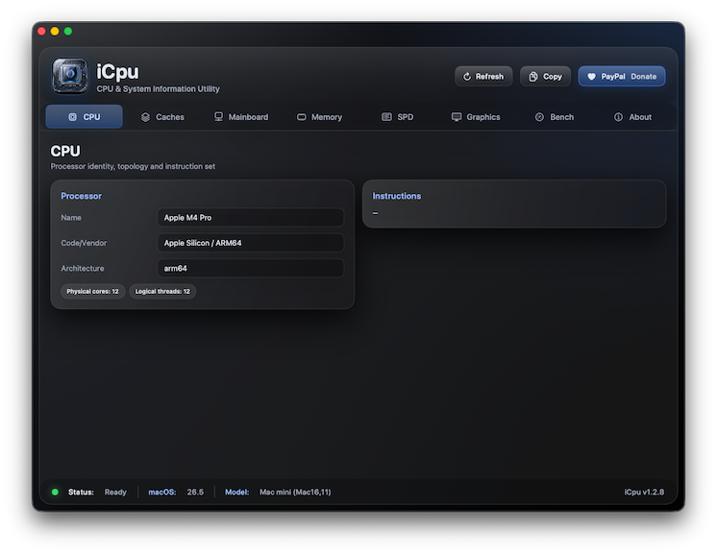Click the Memory chip tab icon

point(302,117)
